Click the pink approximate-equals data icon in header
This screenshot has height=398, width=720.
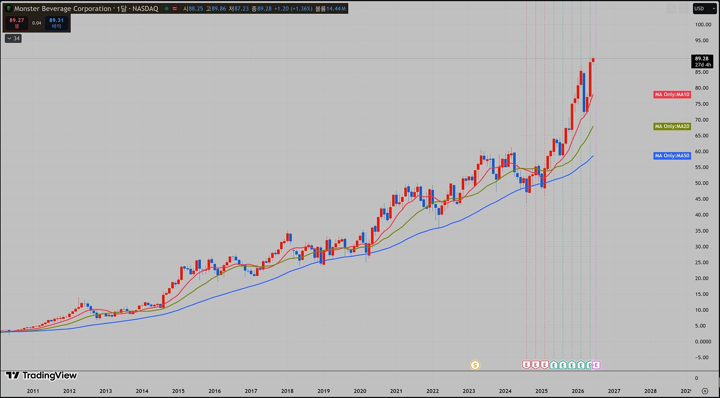[x=175, y=9]
